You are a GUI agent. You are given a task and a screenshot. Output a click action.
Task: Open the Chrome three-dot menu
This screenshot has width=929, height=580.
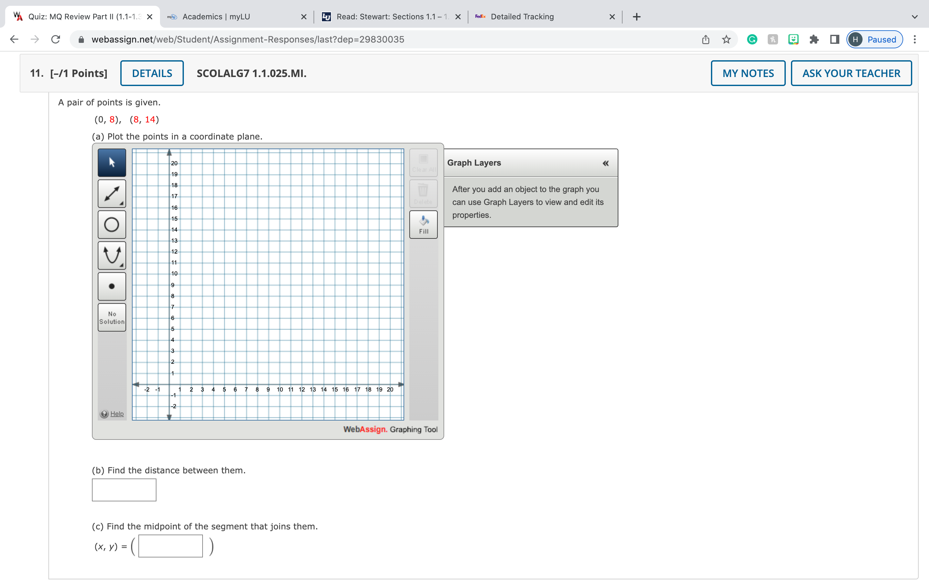click(915, 40)
